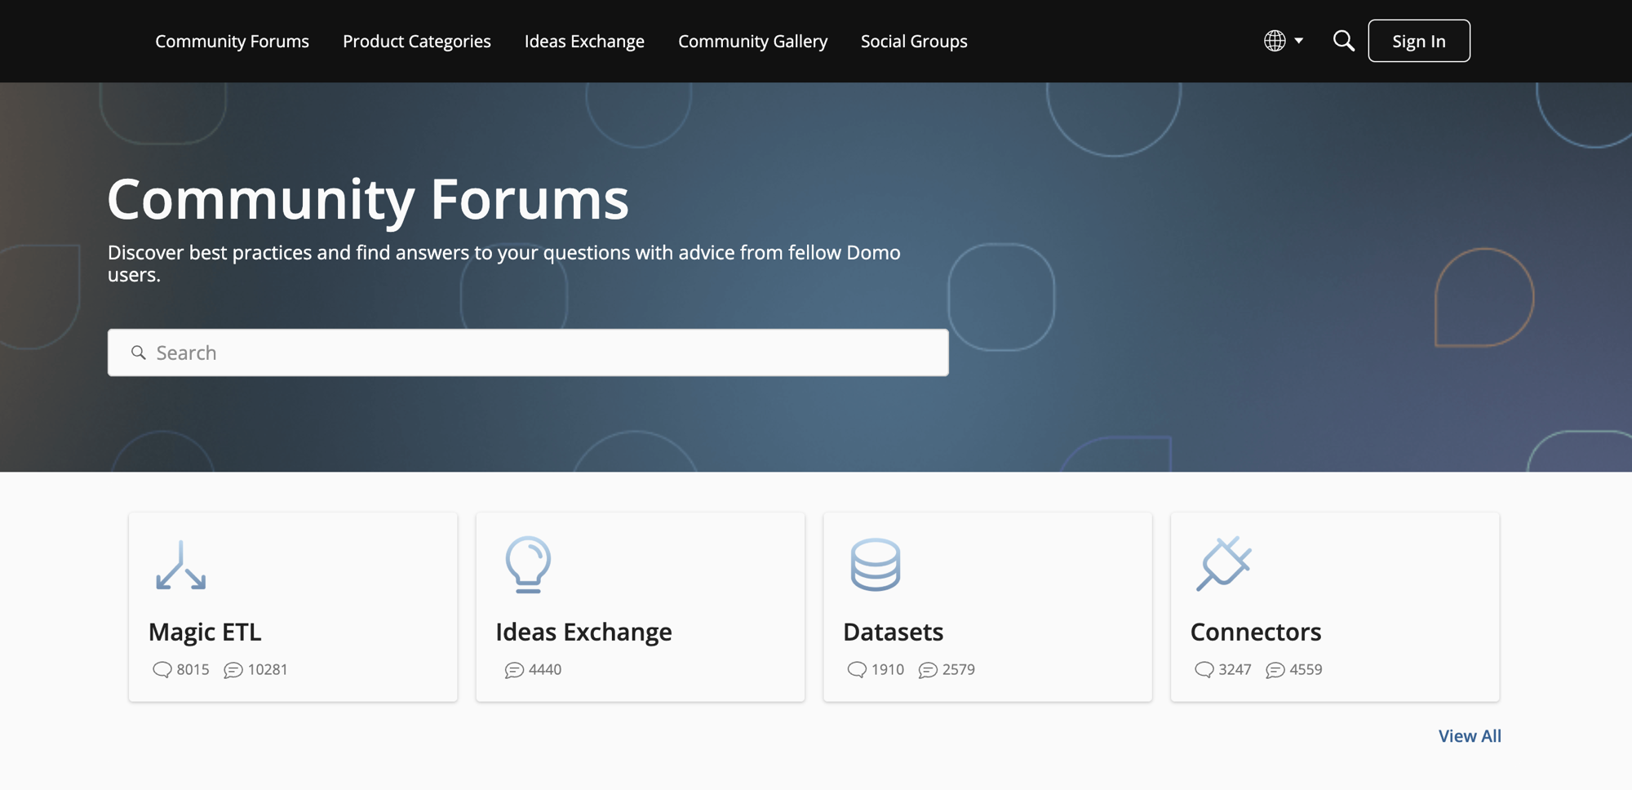Open the Community Forums menu item
The width and height of the screenshot is (1632, 790).
(232, 41)
